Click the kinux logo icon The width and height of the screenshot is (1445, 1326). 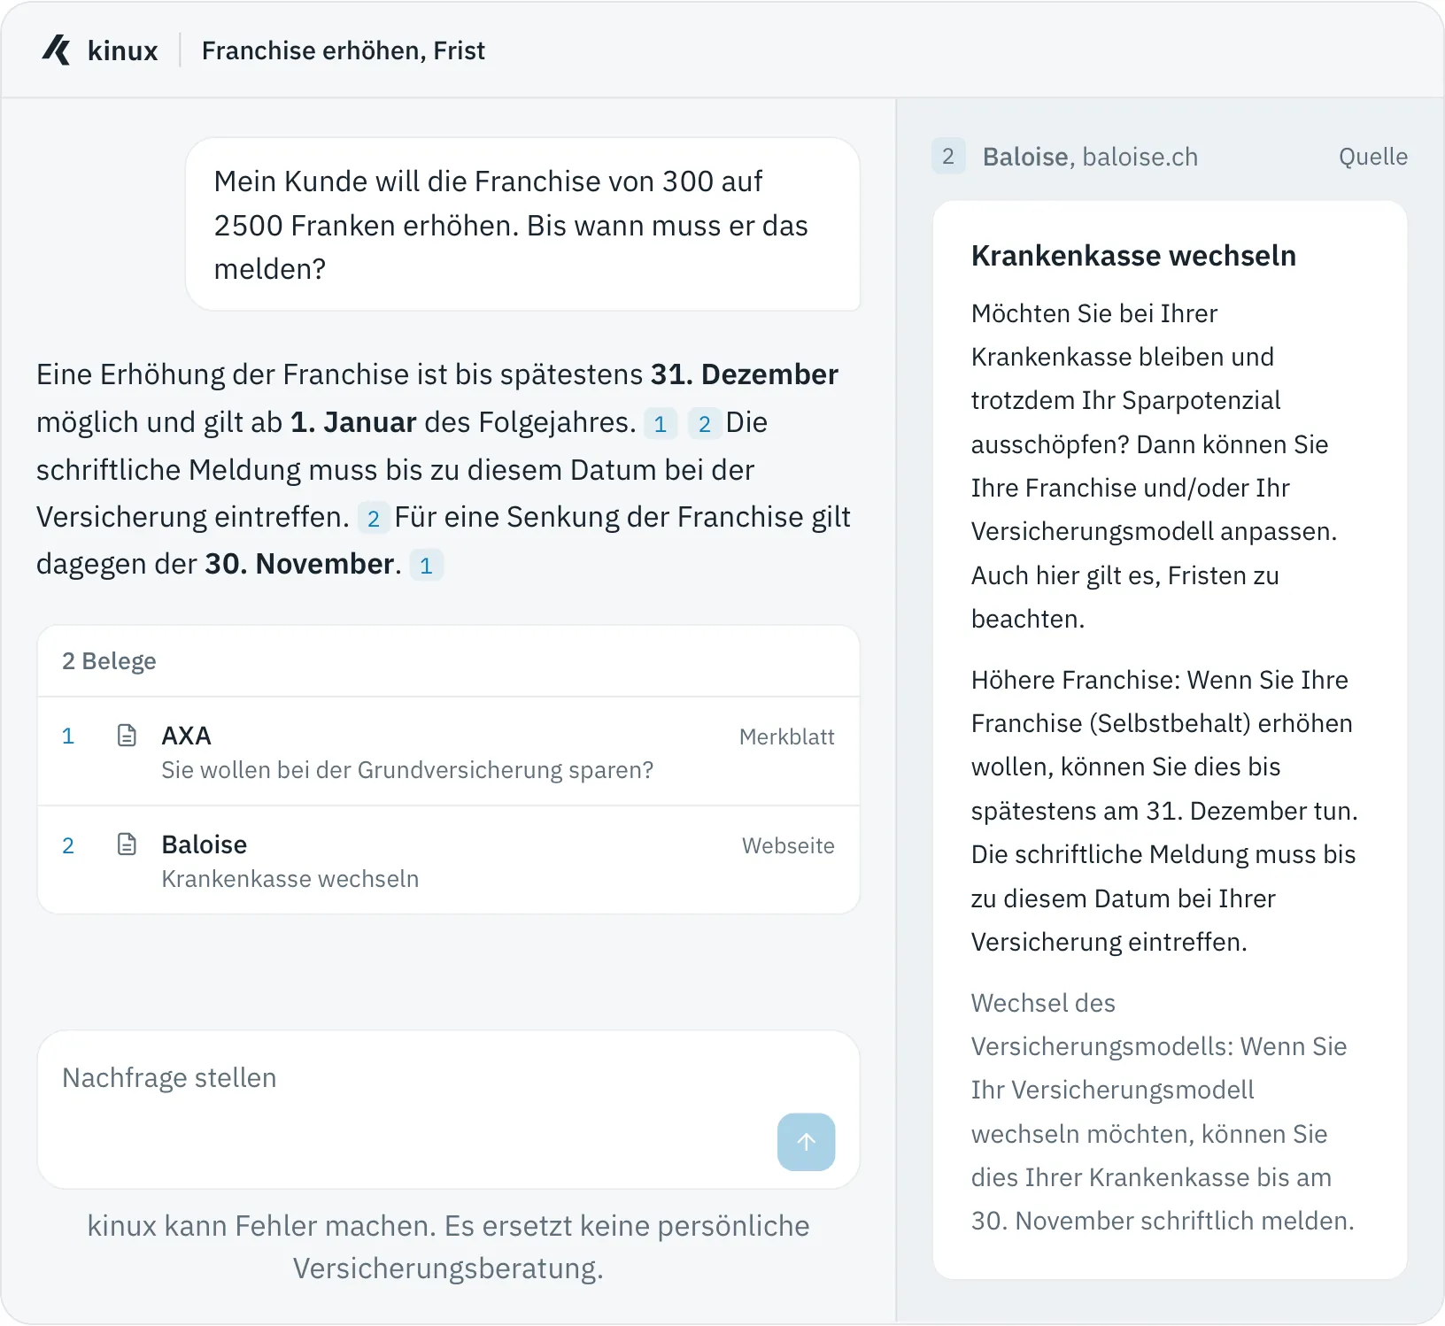point(57,50)
